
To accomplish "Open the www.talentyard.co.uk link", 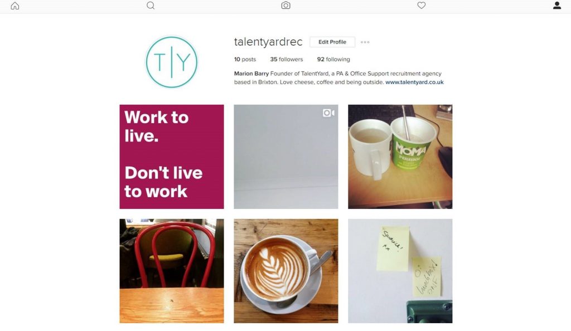I will tap(414, 82).
